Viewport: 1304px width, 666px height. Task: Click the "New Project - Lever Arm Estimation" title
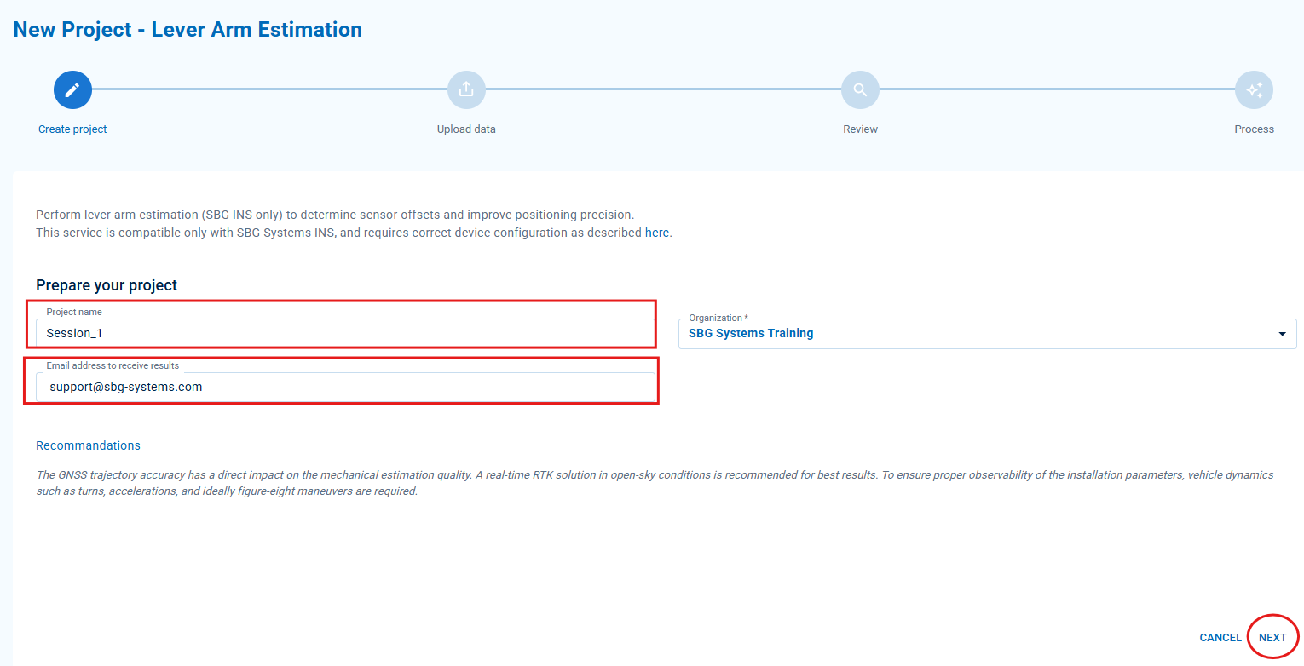point(188,30)
